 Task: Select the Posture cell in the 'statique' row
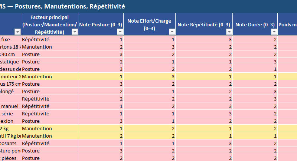[31, 62]
